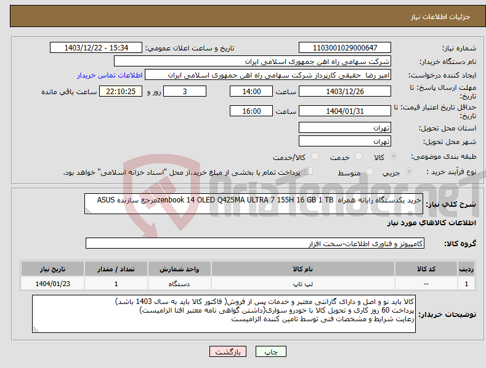Click the need date cell 1404/01/23
The height and width of the screenshot is (368, 486).
pos(53,284)
